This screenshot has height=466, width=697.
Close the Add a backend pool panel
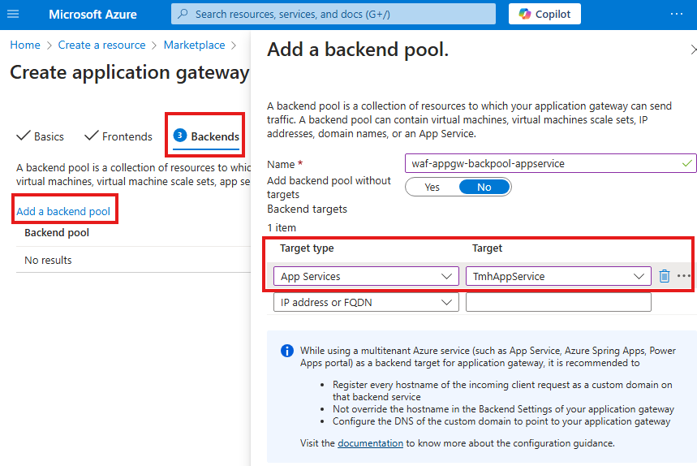(x=693, y=50)
